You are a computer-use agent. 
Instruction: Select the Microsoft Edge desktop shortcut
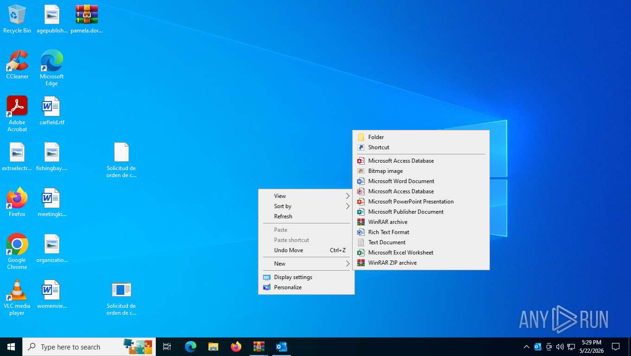tap(52, 68)
